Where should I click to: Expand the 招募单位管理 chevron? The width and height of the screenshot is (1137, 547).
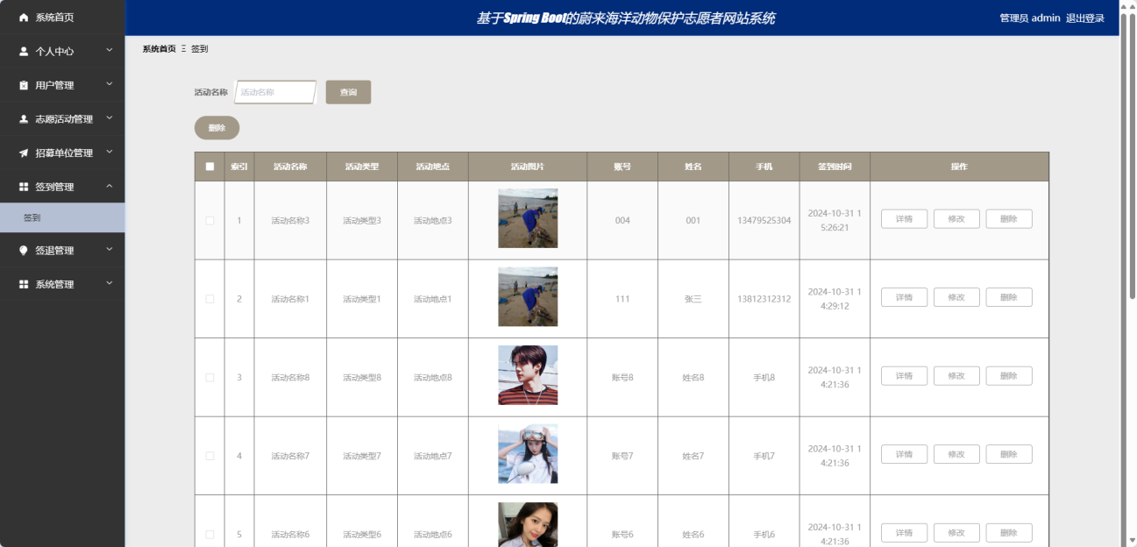pyautogui.click(x=110, y=153)
